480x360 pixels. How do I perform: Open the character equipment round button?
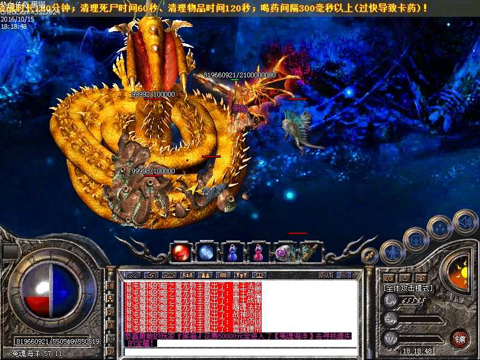click(393, 253)
